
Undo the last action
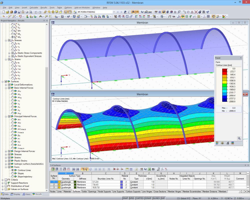tap(36, 11)
